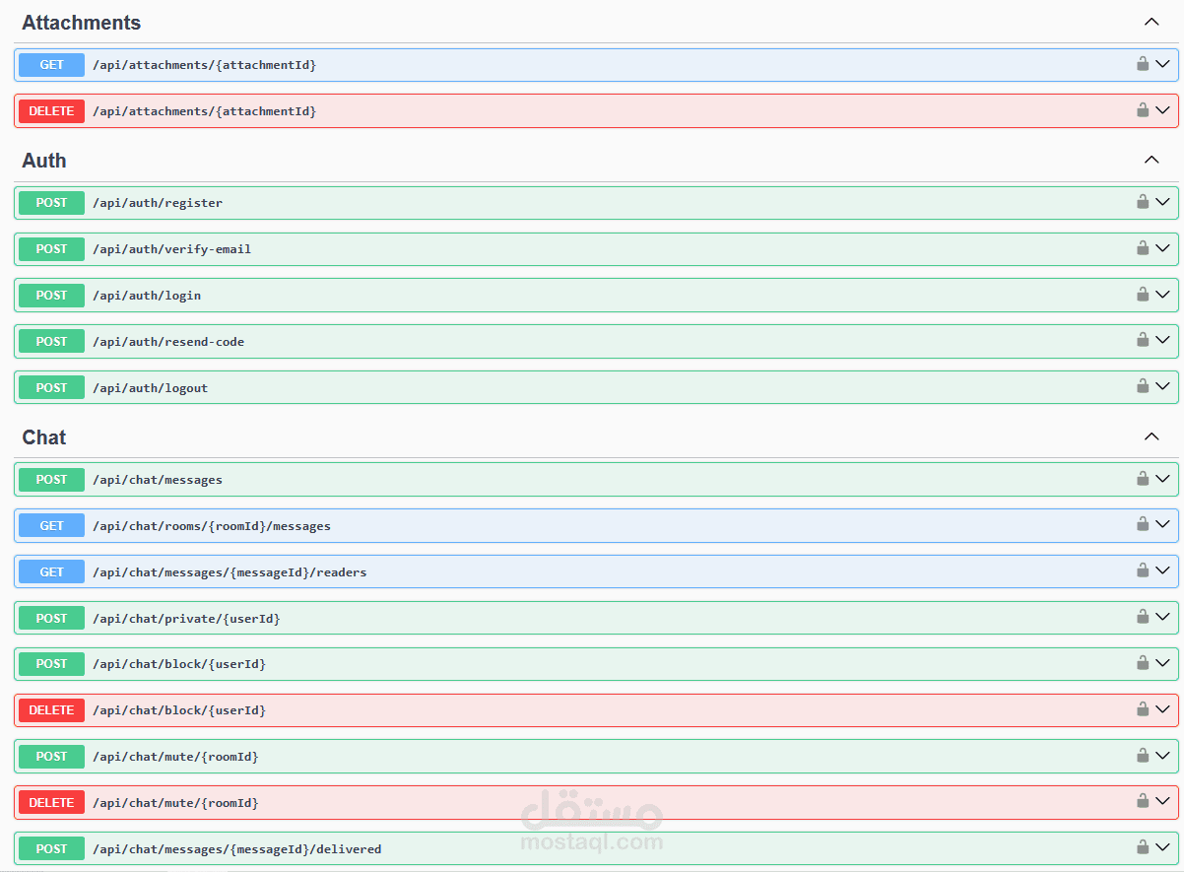Click the path text /api/chat/private/{userId}
Image resolution: width=1184 pixels, height=872 pixels.
coord(186,619)
